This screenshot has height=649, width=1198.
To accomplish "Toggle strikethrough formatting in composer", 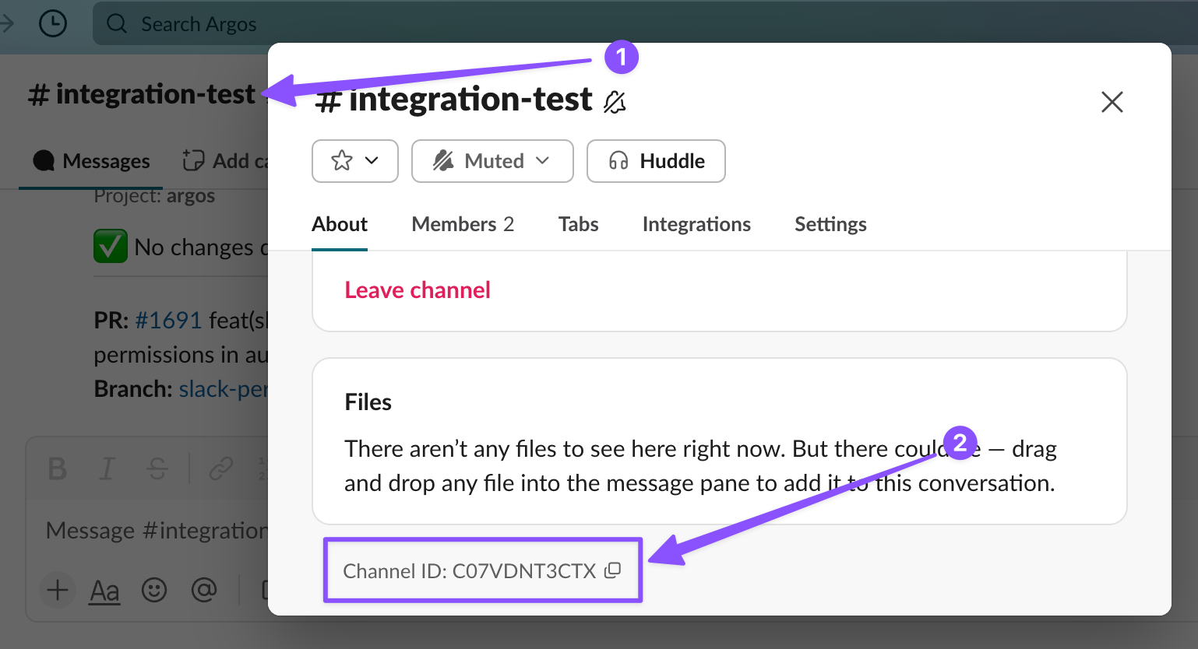I will [x=157, y=469].
